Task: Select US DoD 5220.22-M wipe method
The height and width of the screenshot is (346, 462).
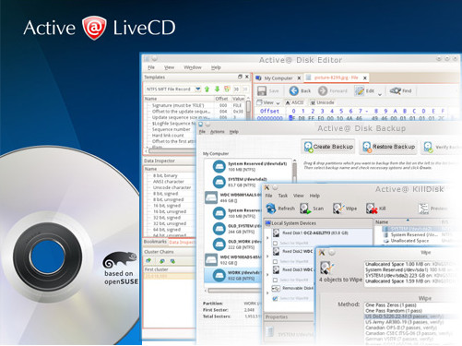Action: (404, 316)
